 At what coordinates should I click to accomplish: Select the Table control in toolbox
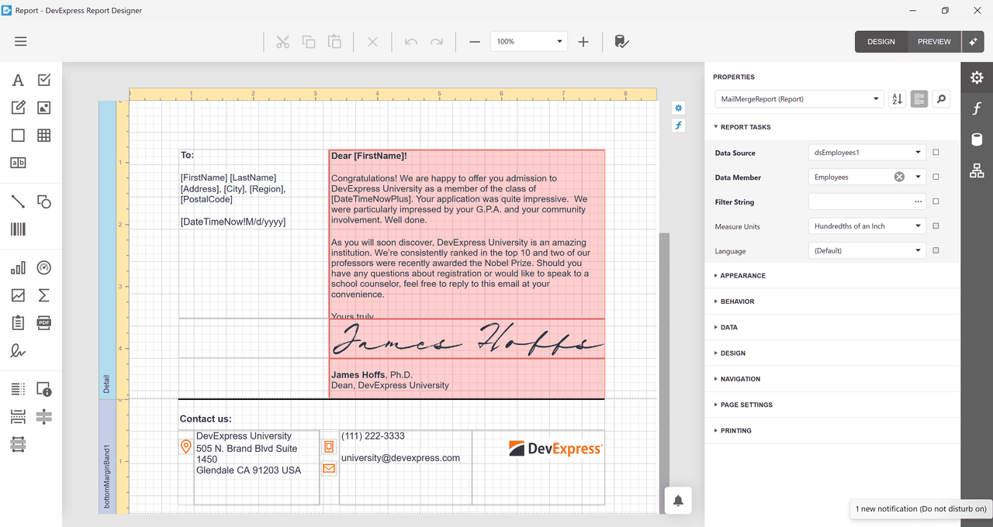pos(44,136)
